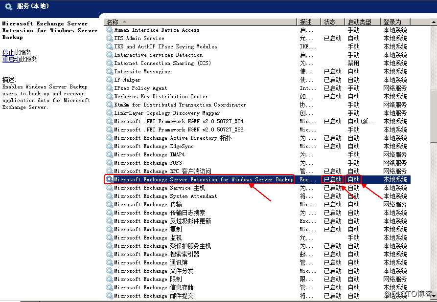Image resolution: width=437 pixels, height=302 pixels.
Task: Click gear icon of KtmRm for Distributed Transaction Coordinator
Action: 110,105
